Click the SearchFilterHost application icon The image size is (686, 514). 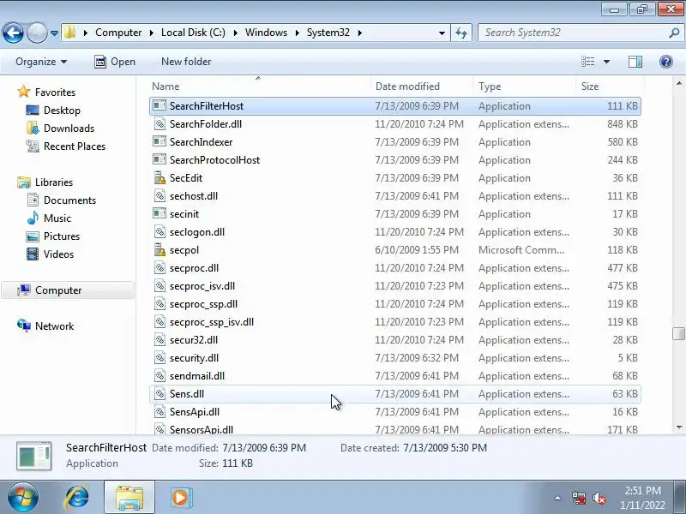click(x=159, y=105)
